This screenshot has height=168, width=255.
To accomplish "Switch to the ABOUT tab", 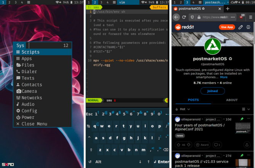I will click(232, 100).
